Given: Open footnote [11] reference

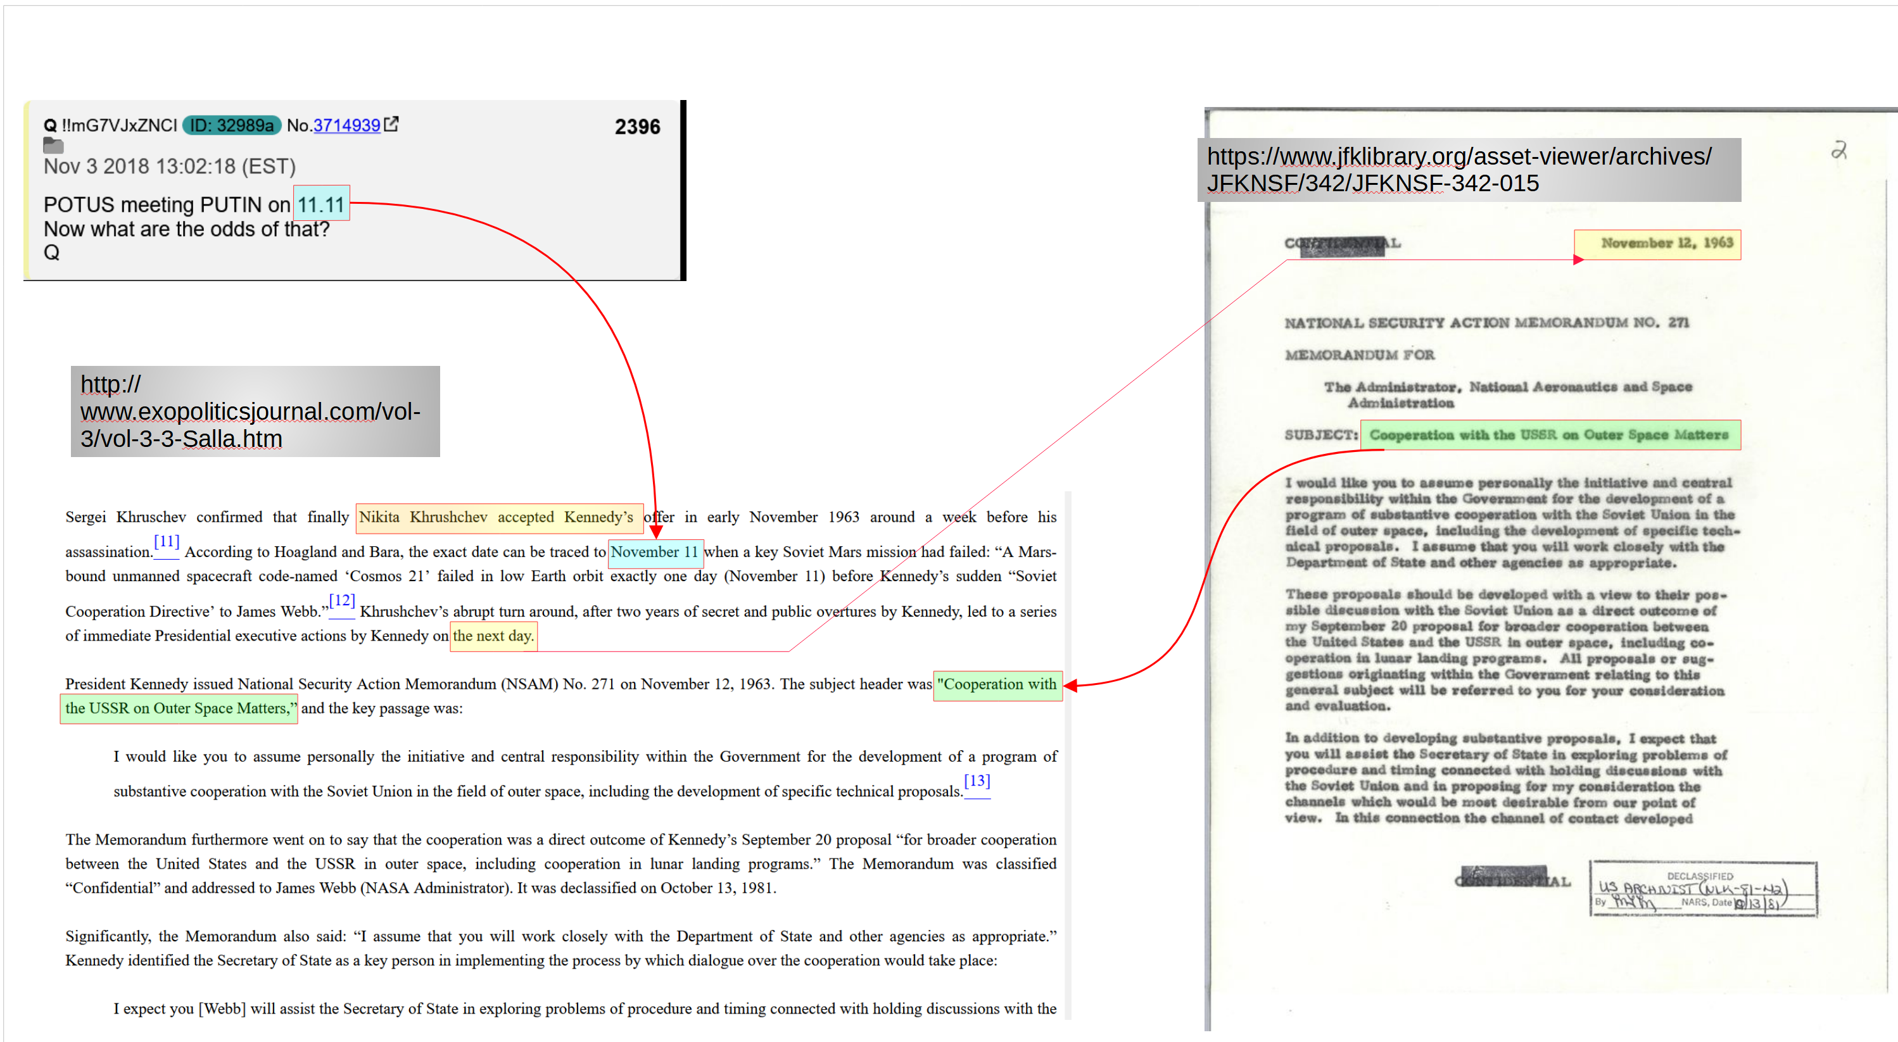Looking at the screenshot, I should (x=167, y=541).
